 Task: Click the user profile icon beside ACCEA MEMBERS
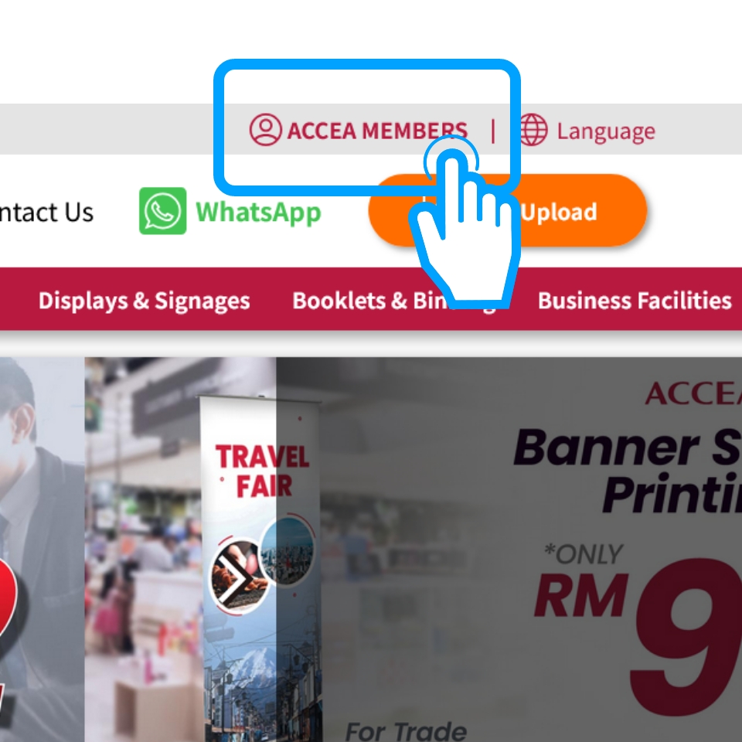tap(265, 130)
